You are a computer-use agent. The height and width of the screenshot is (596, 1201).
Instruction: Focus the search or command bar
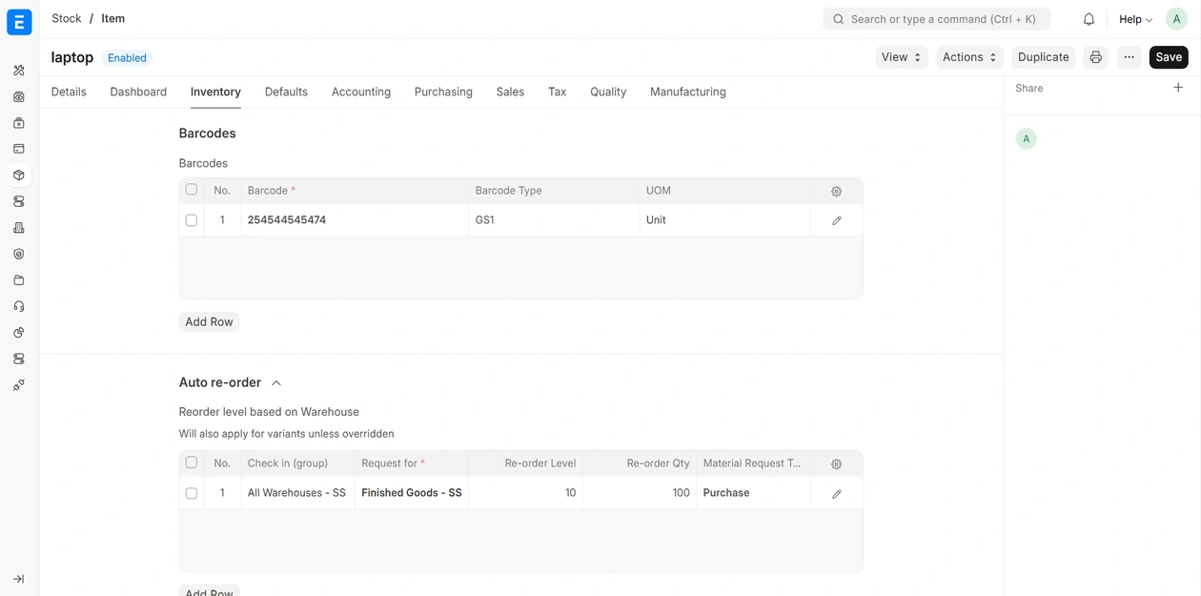[936, 19]
